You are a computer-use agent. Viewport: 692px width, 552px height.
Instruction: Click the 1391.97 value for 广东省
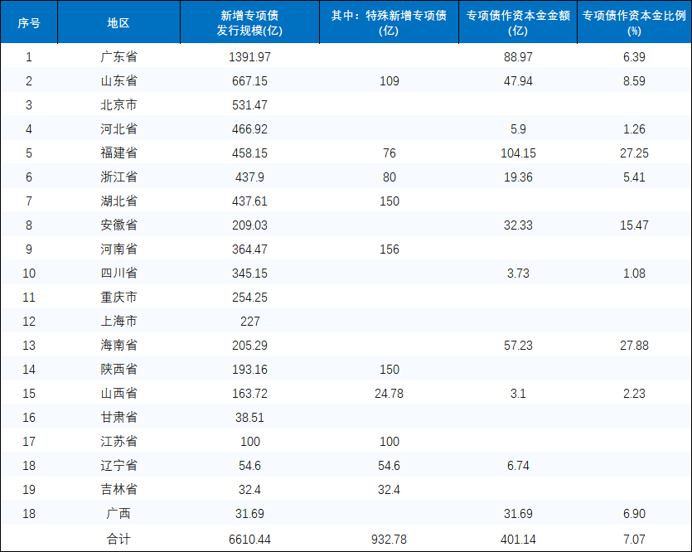point(249,57)
